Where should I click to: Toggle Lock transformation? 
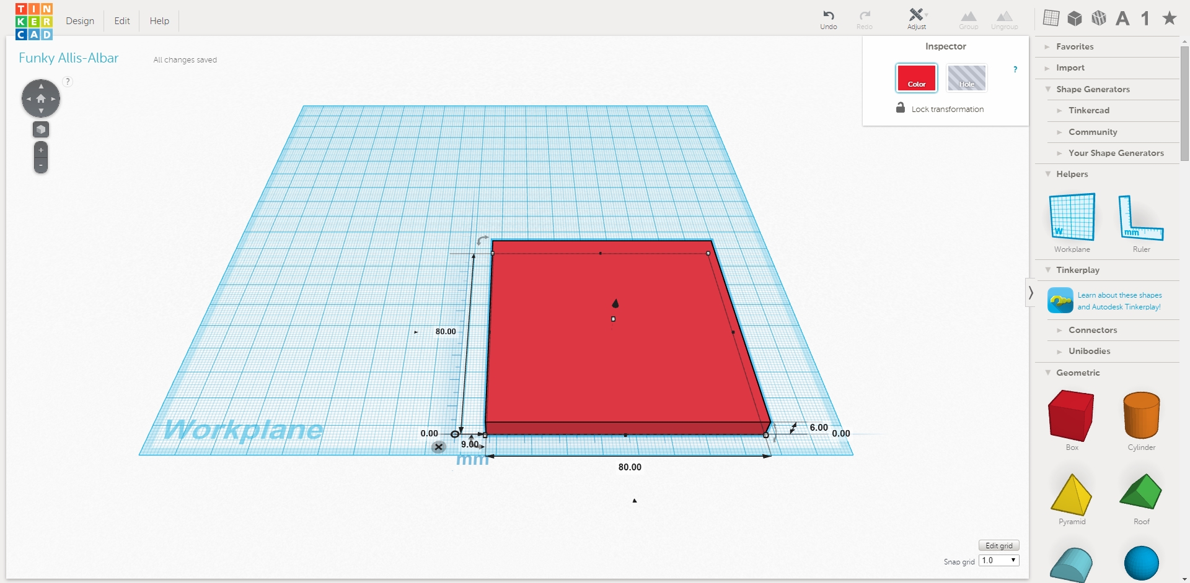(x=940, y=109)
